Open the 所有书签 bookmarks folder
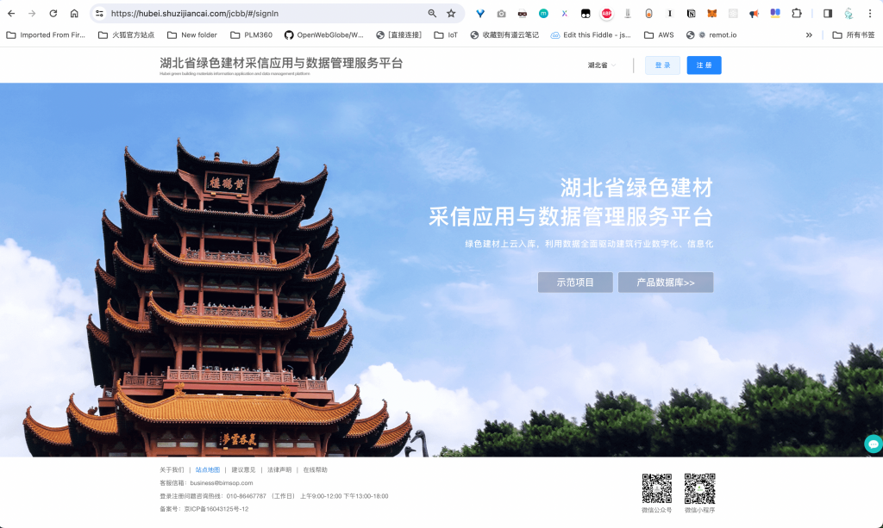883x528 pixels. point(854,35)
